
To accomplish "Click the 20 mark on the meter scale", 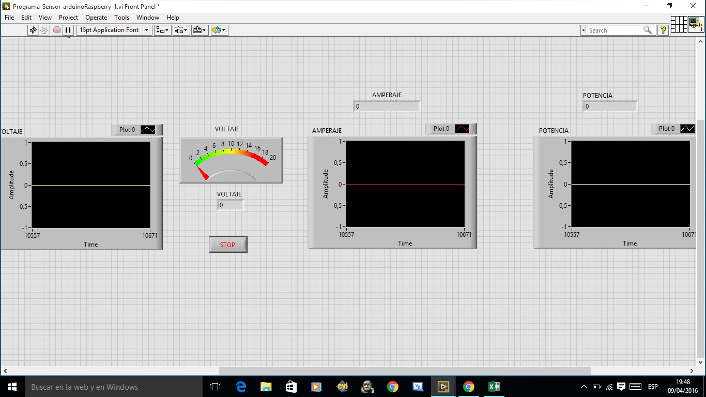I will [x=273, y=158].
